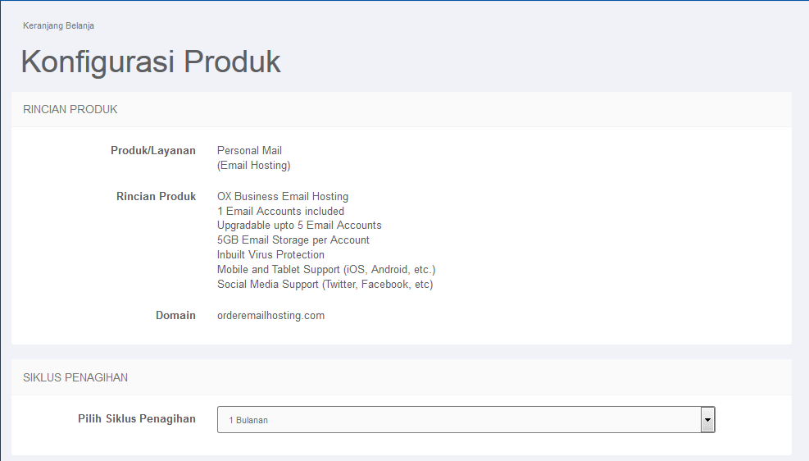The width and height of the screenshot is (809, 461).
Task: Click the billing cycle dropdown arrow button
Action: click(x=707, y=420)
